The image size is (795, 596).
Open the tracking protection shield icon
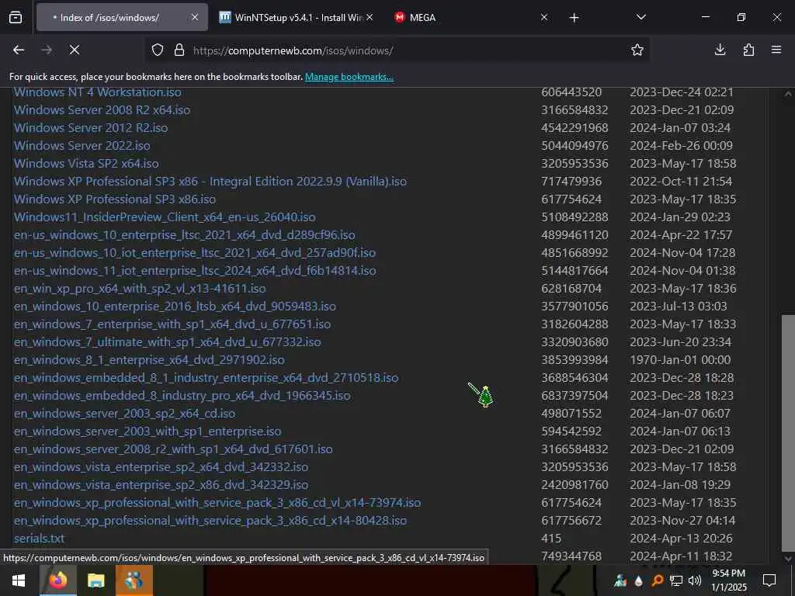pyautogui.click(x=158, y=50)
